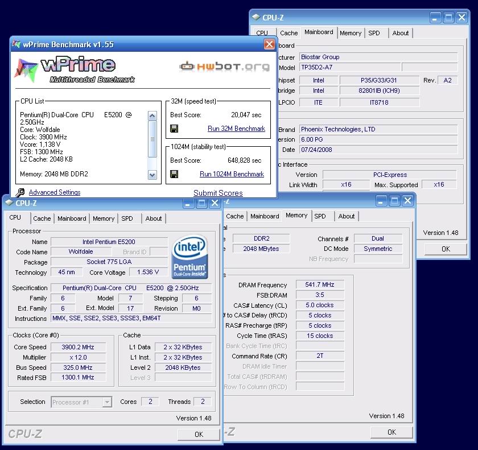478x450 pixels.
Task: Click mainboard Model field TP35D2-A7
Action: 350,67
